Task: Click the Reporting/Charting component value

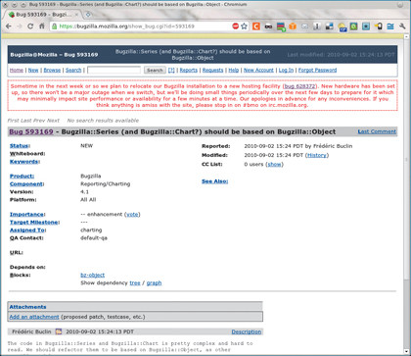Action: [x=106, y=183]
